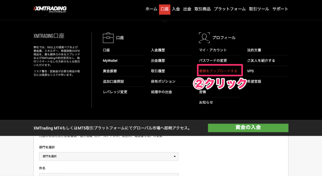Open 希望言語 link
The width and height of the screenshot is (322, 176).
(254, 81)
